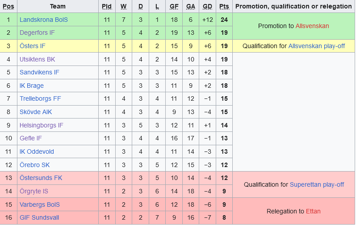Open the Landskrona BoIS team link

(x=43, y=20)
